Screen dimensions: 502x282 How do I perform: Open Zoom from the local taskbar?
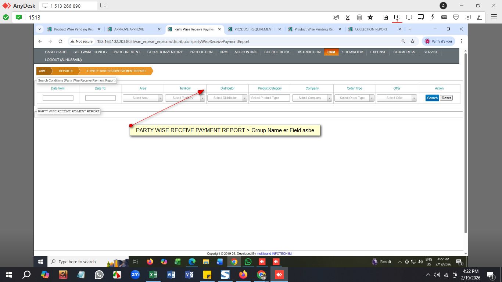pyautogui.click(x=135, y=275)
